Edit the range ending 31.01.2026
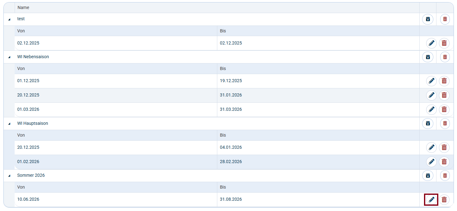The width and height of the screenshot is (457, 211). click(x=431, y=95)
